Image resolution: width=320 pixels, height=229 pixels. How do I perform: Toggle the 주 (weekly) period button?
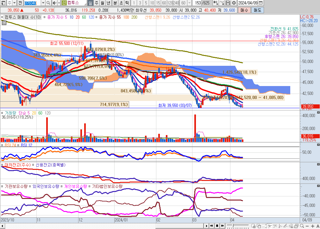(x=97, y=3)
